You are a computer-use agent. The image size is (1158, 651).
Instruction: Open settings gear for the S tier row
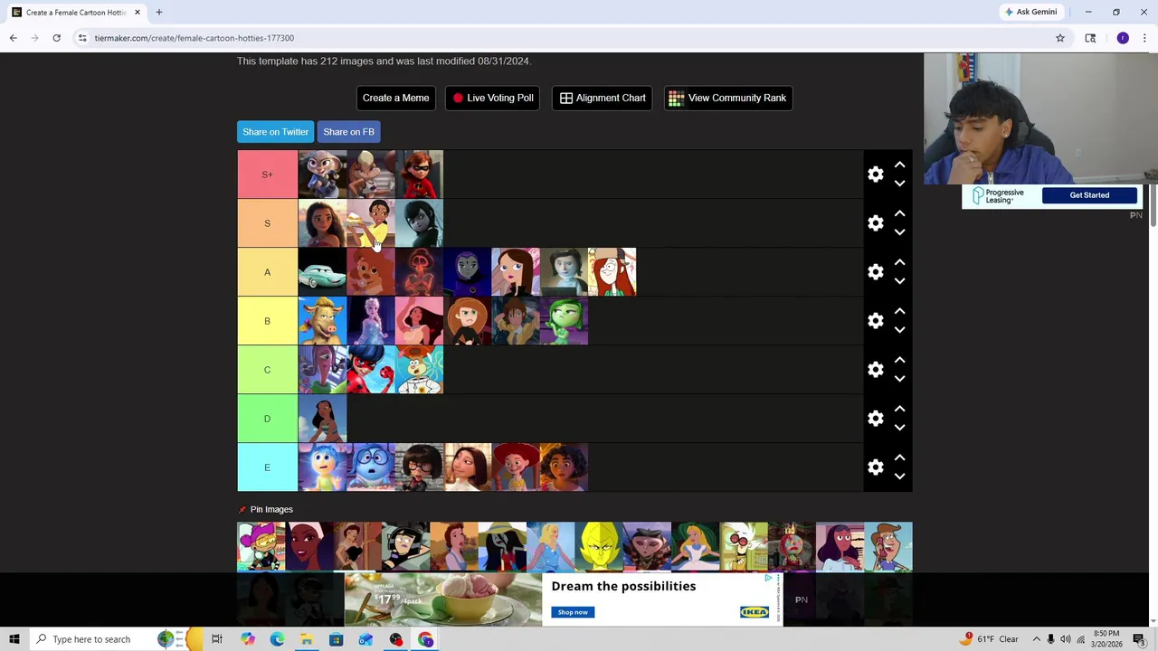(875, 223)
